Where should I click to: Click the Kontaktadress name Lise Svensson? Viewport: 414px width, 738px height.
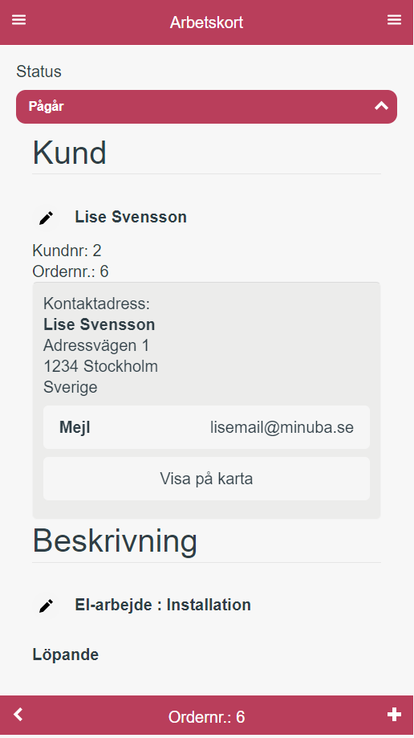[99, 324]
